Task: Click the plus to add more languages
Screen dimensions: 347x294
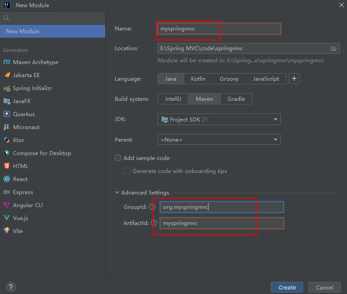Action: pos(294,78)
